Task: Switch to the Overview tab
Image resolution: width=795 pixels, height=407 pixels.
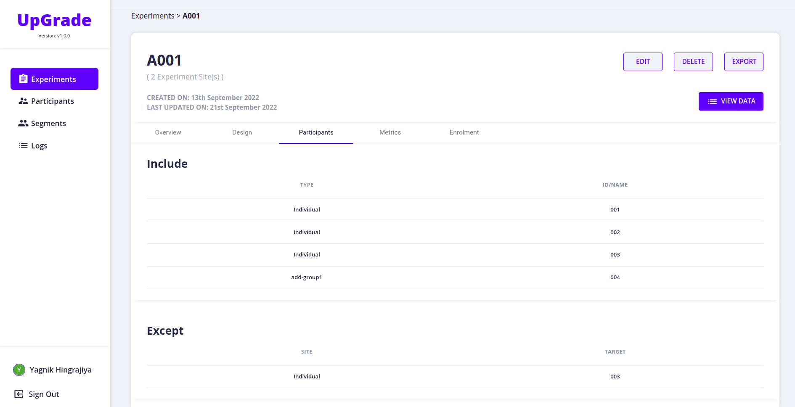Action: [x=168, y=132]
